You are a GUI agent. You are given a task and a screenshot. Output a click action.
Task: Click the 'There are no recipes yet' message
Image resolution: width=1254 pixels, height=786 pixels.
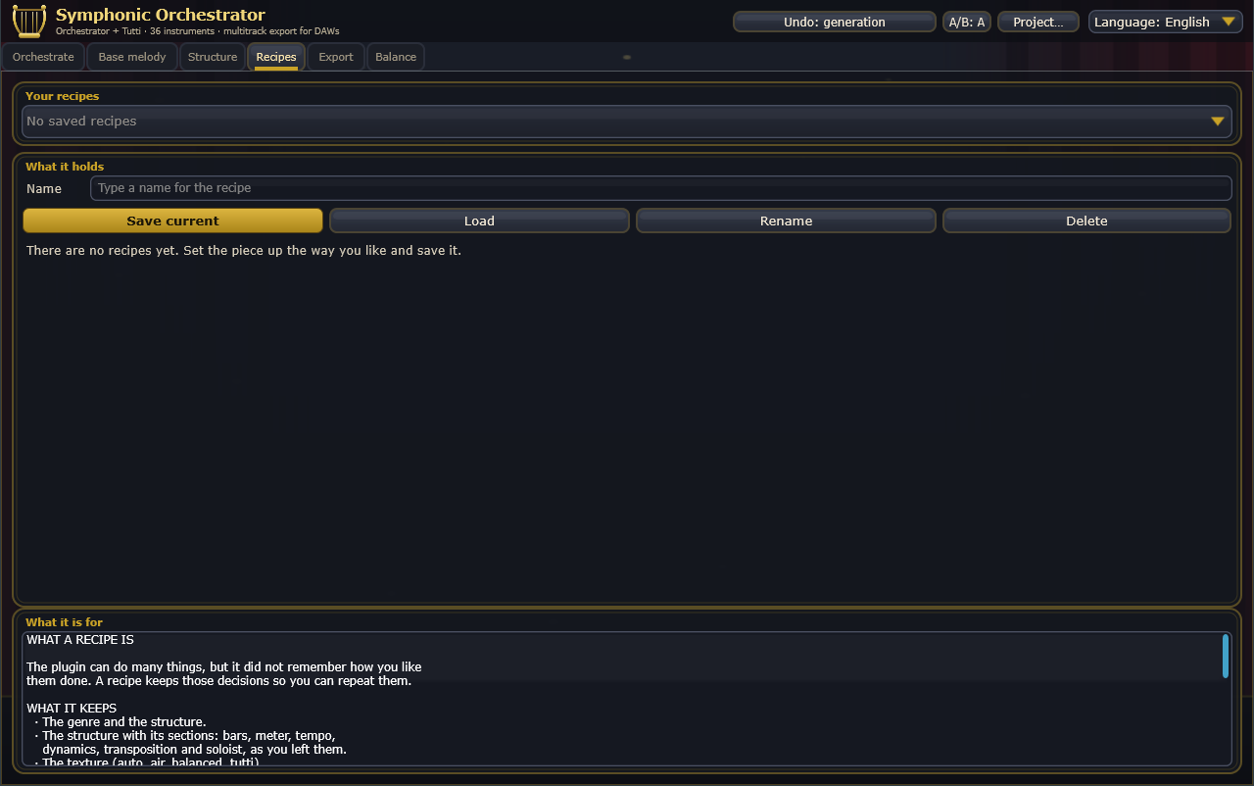click(244, 251)
